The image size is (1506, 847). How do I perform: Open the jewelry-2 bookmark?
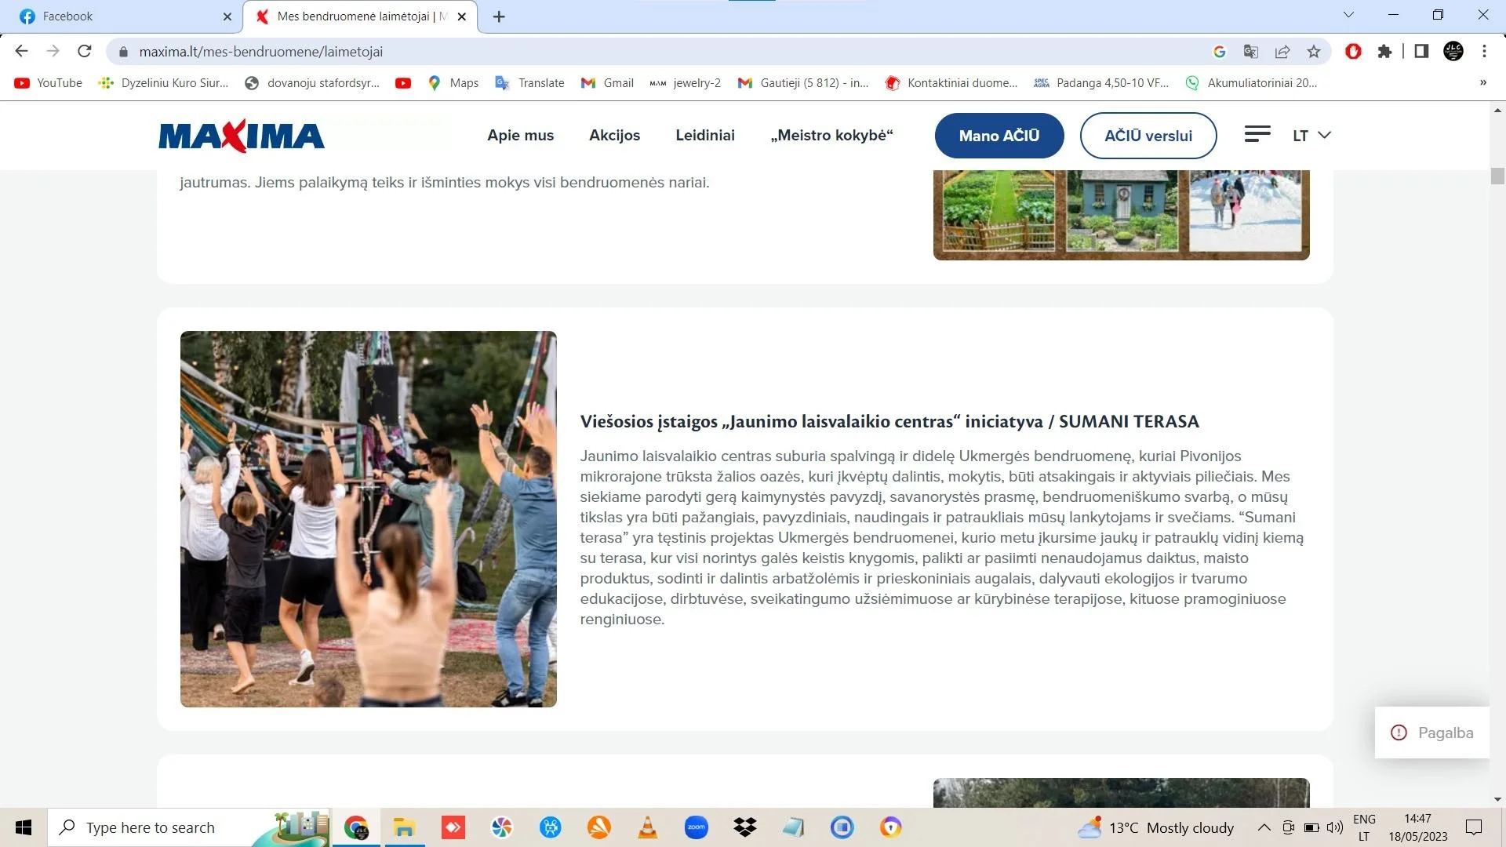pos(686,82)
